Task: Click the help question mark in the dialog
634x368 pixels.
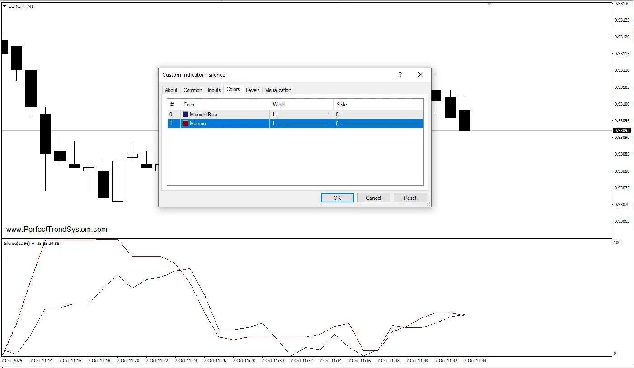Action: [x=400, y=75]
